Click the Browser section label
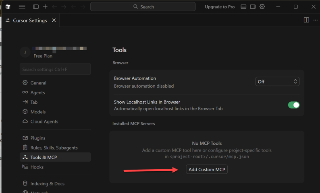This screenshot has width=320, height=193. tap(120, 63)
